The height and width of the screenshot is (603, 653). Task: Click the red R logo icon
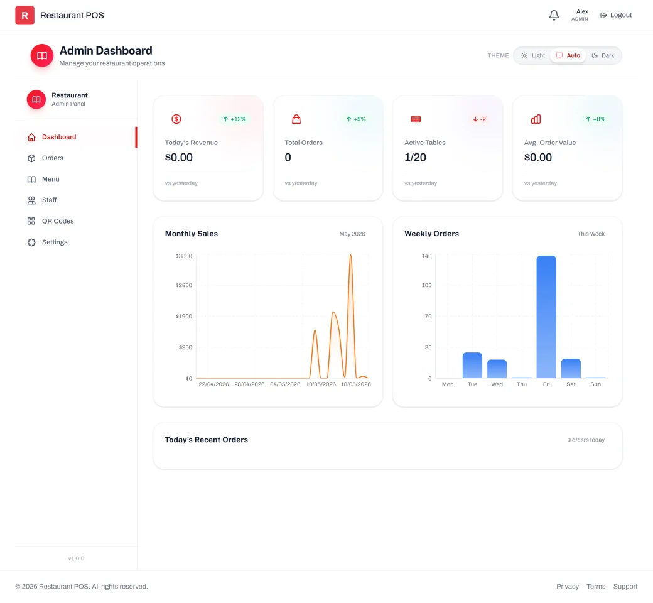pos(25,16)
